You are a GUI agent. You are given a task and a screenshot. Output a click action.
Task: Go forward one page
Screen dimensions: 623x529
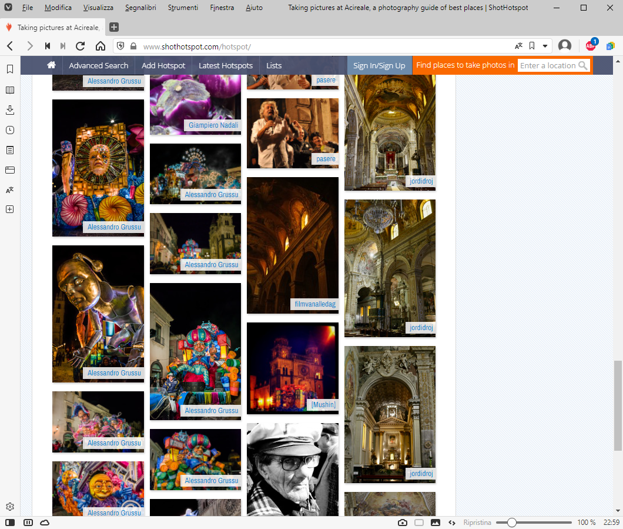pyautogui.click(x=30, y=46)
